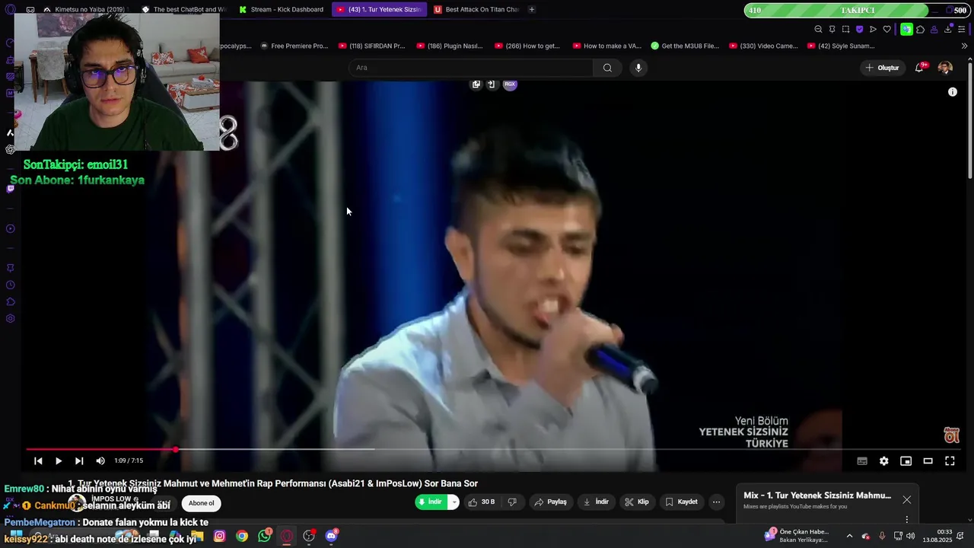Skip to the next video
Screen dimensions: 974x548
tap(79, 460)
